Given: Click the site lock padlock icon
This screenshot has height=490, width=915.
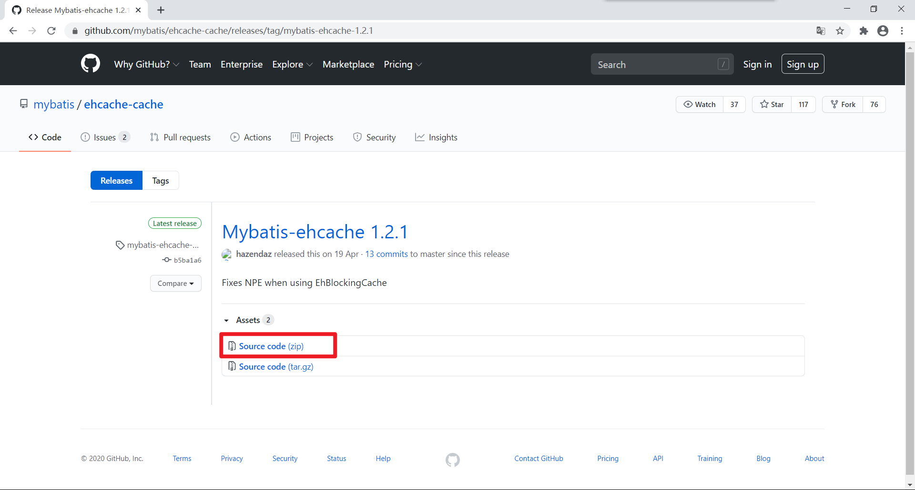Looking at the screenshot, I should (75, 31).
